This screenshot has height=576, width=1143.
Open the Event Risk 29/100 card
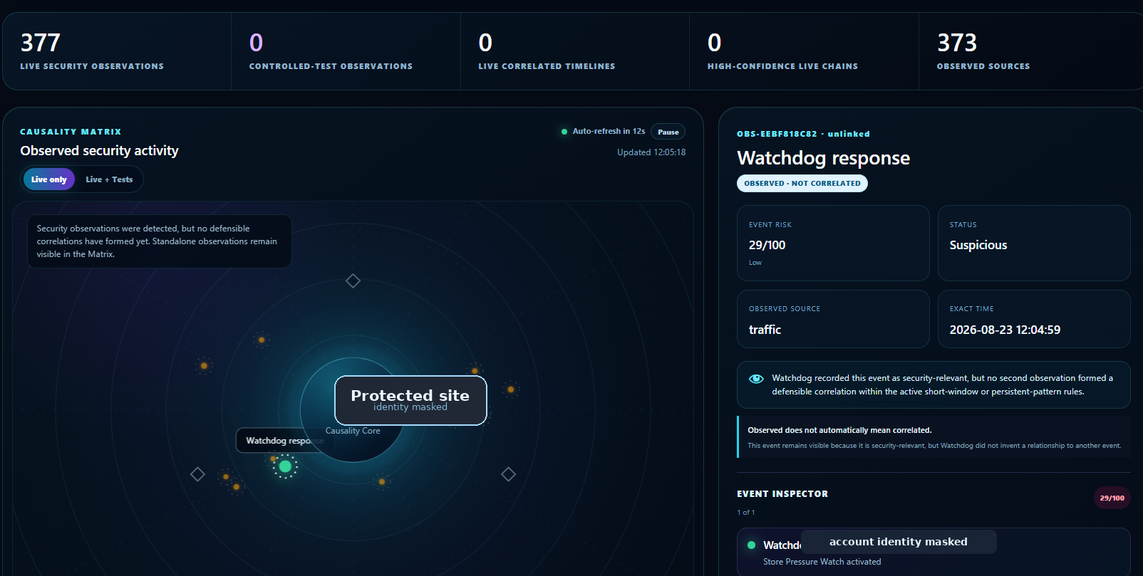833,244
